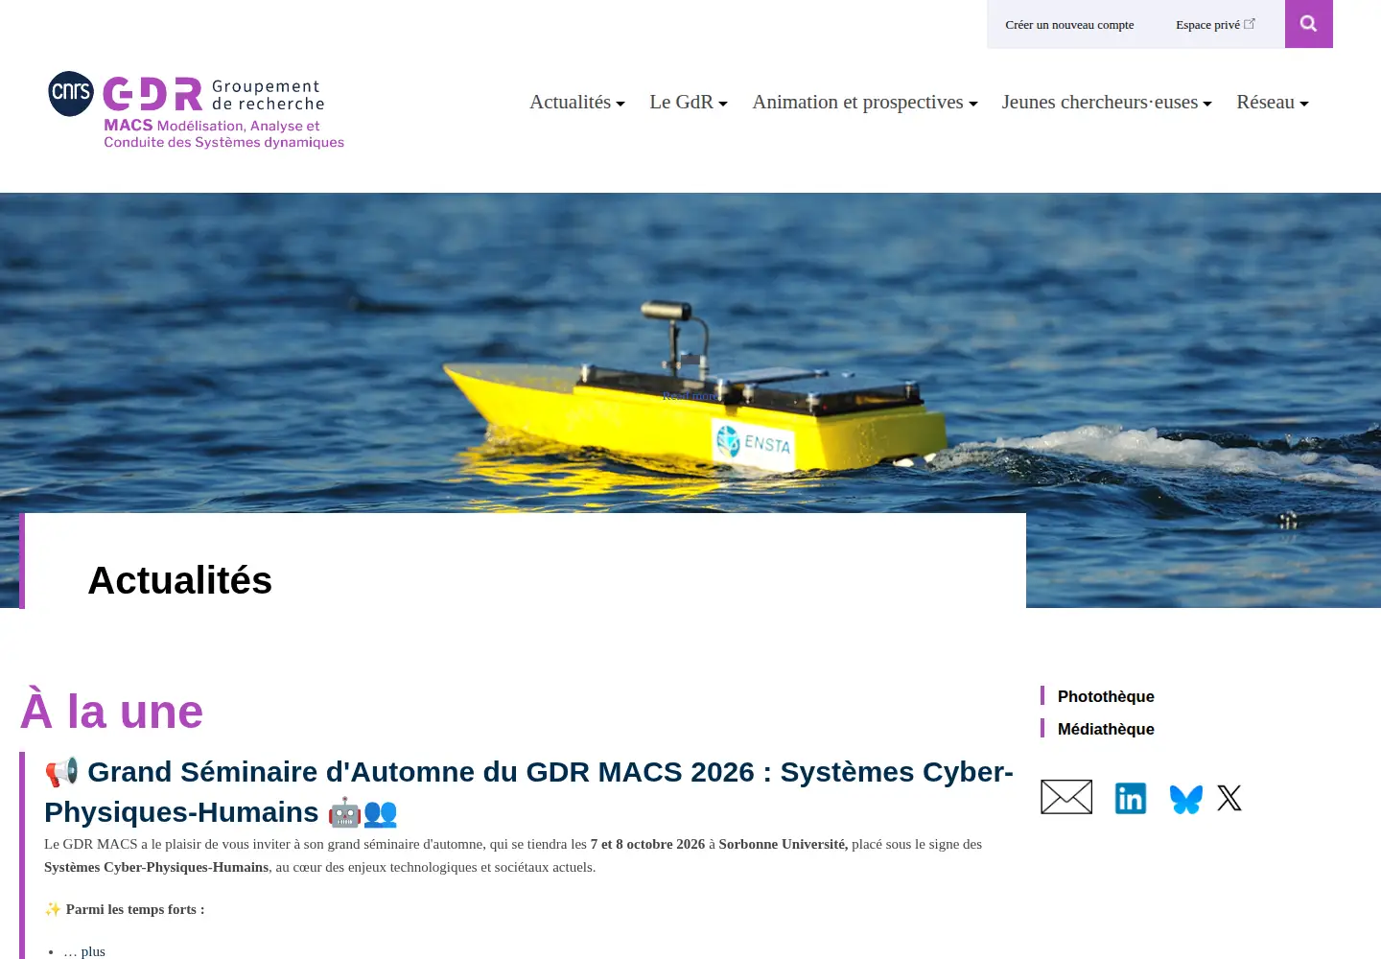The image size is (1381, 959).
Task: Open the Photothèque sidebar link
Action: 1106,696
